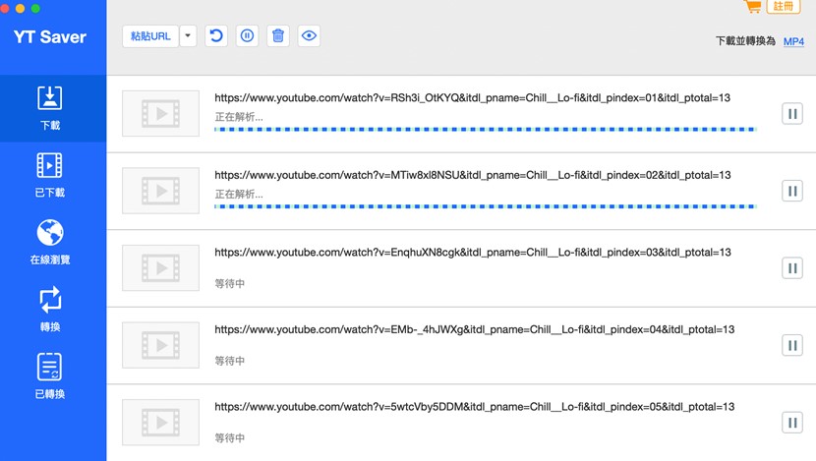Pause the pindex=01 video download
816x461 pixels.
[x=792, y=114]
